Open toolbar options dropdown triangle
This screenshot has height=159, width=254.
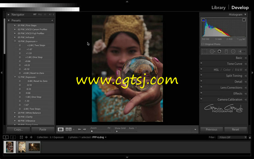click(195, 129)
